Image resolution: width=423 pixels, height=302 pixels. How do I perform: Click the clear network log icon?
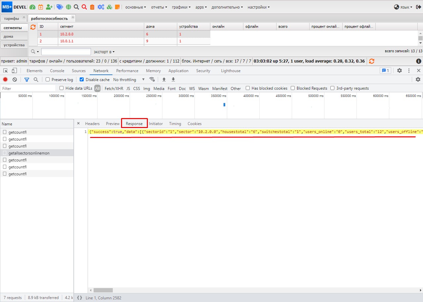(15, 79)
